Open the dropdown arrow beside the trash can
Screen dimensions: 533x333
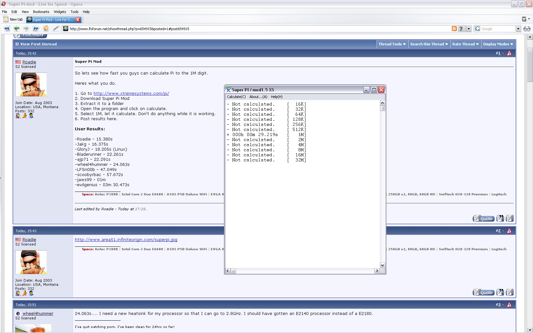point(529,19)
